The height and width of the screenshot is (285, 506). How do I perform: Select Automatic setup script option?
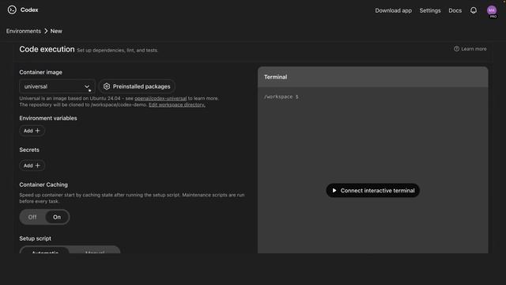click(x=45, y=250)
